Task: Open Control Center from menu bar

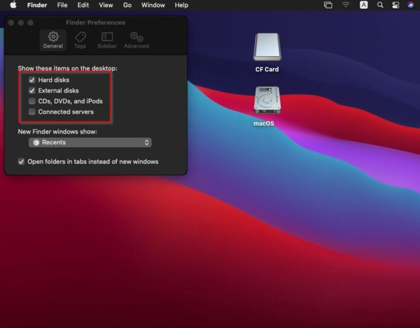Action: [396, 5]
